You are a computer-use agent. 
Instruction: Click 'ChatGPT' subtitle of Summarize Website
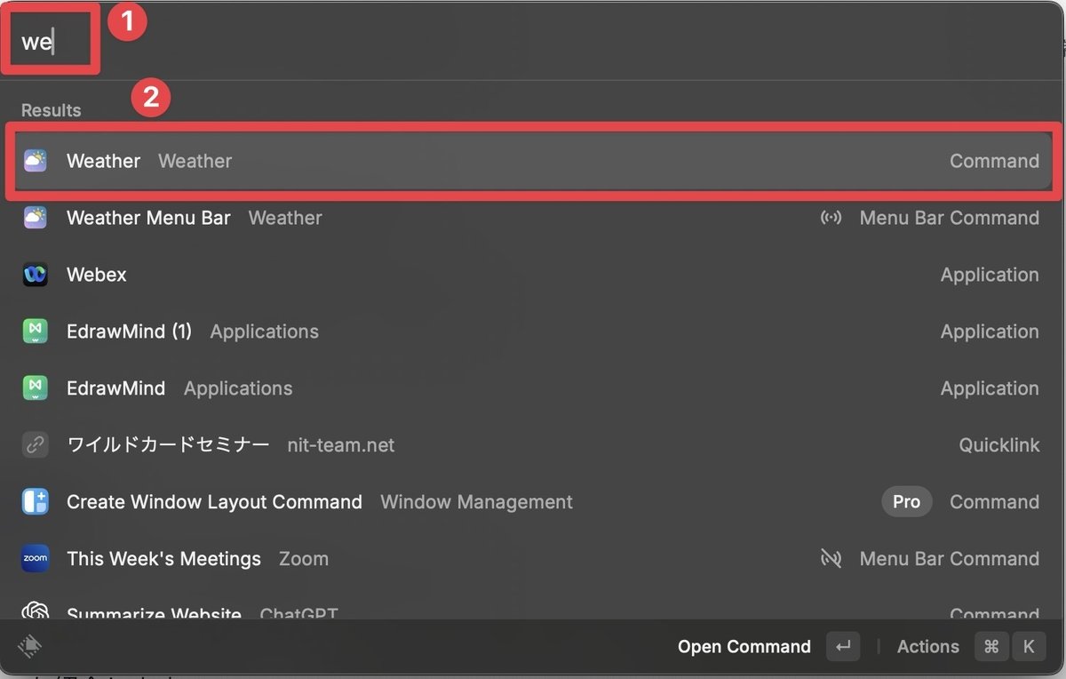298,612
